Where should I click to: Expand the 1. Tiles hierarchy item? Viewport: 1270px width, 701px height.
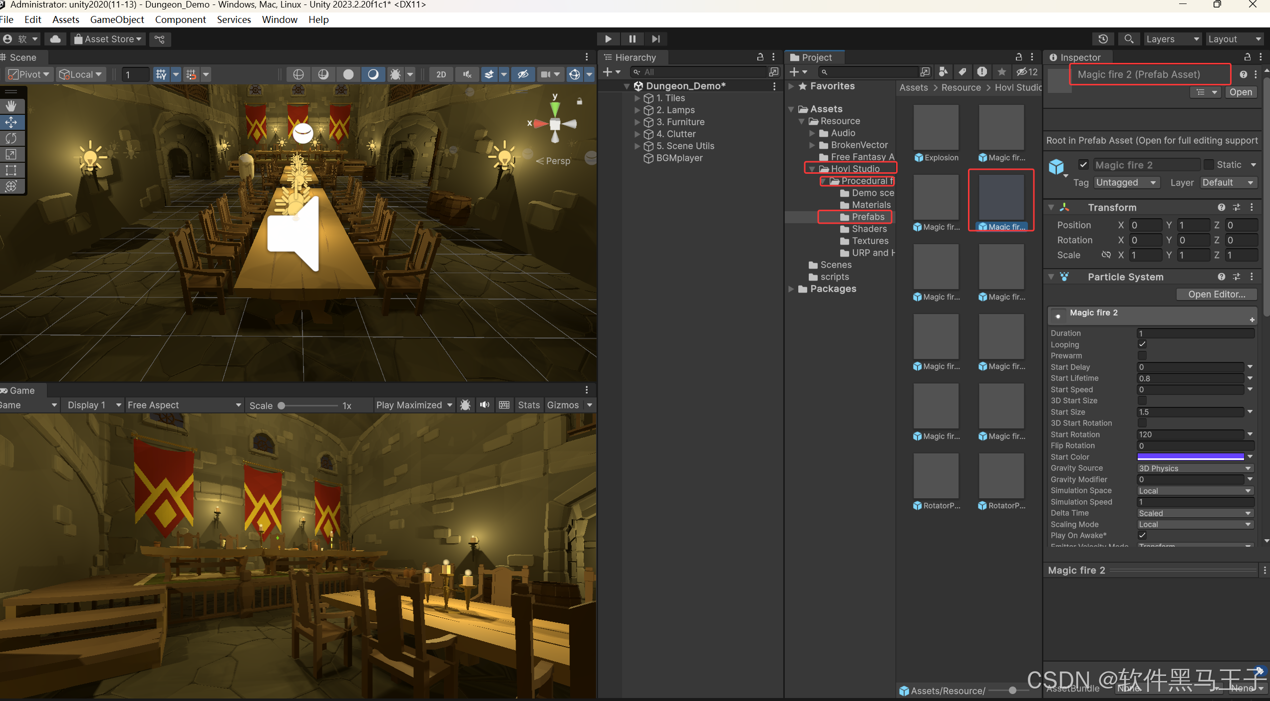point(637,98)
